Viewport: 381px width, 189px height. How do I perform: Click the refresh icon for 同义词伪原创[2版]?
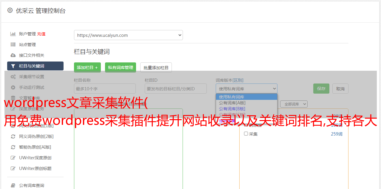click(x=13, y=136)
